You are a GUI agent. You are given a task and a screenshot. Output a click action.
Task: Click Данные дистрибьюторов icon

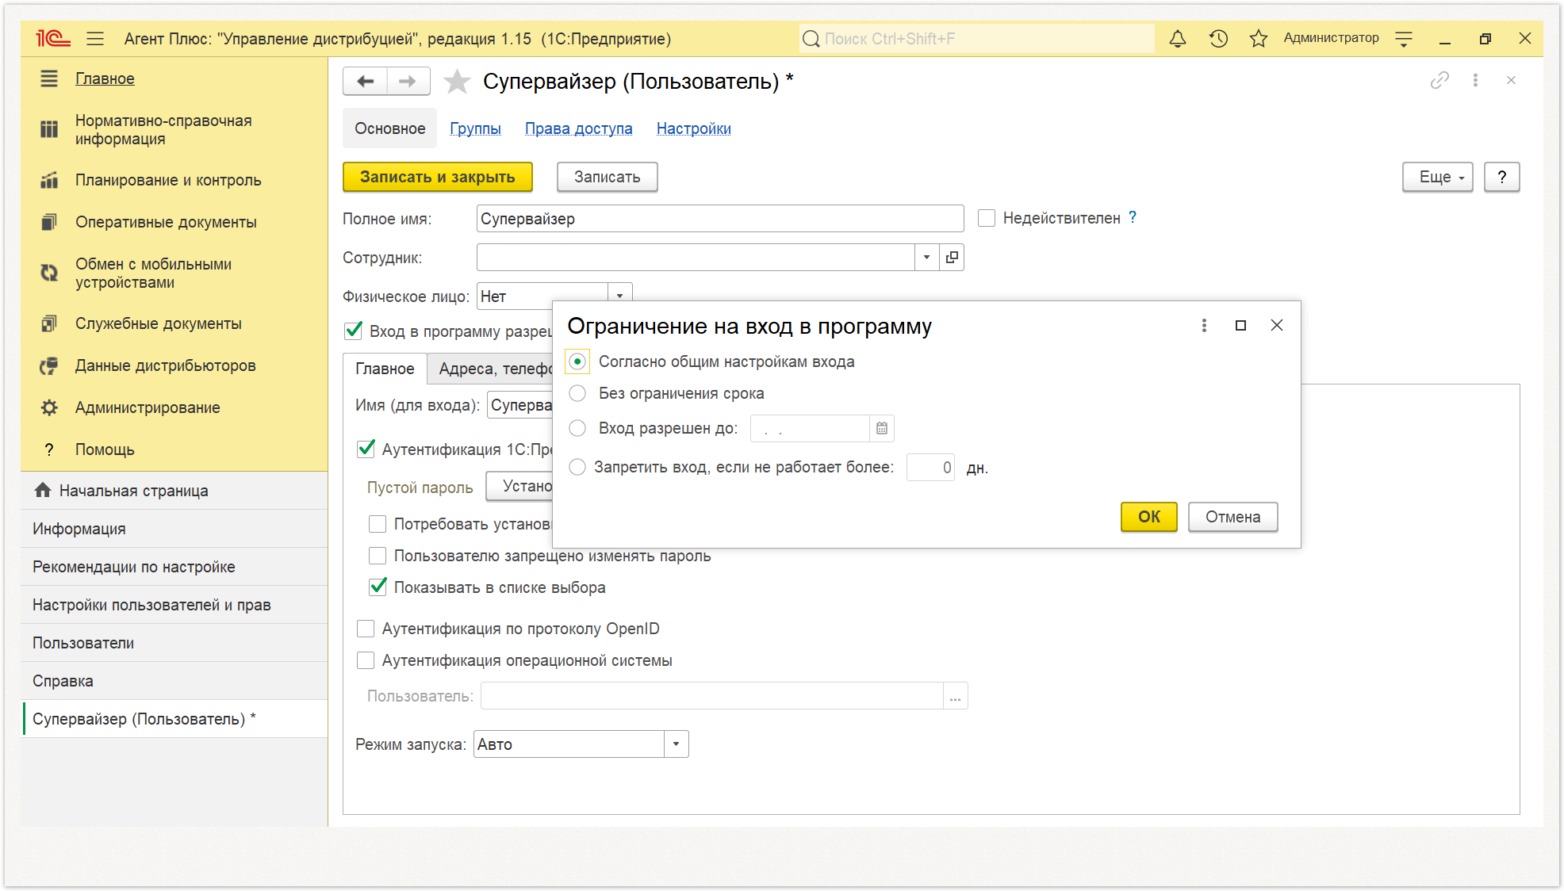click(49, 365)
